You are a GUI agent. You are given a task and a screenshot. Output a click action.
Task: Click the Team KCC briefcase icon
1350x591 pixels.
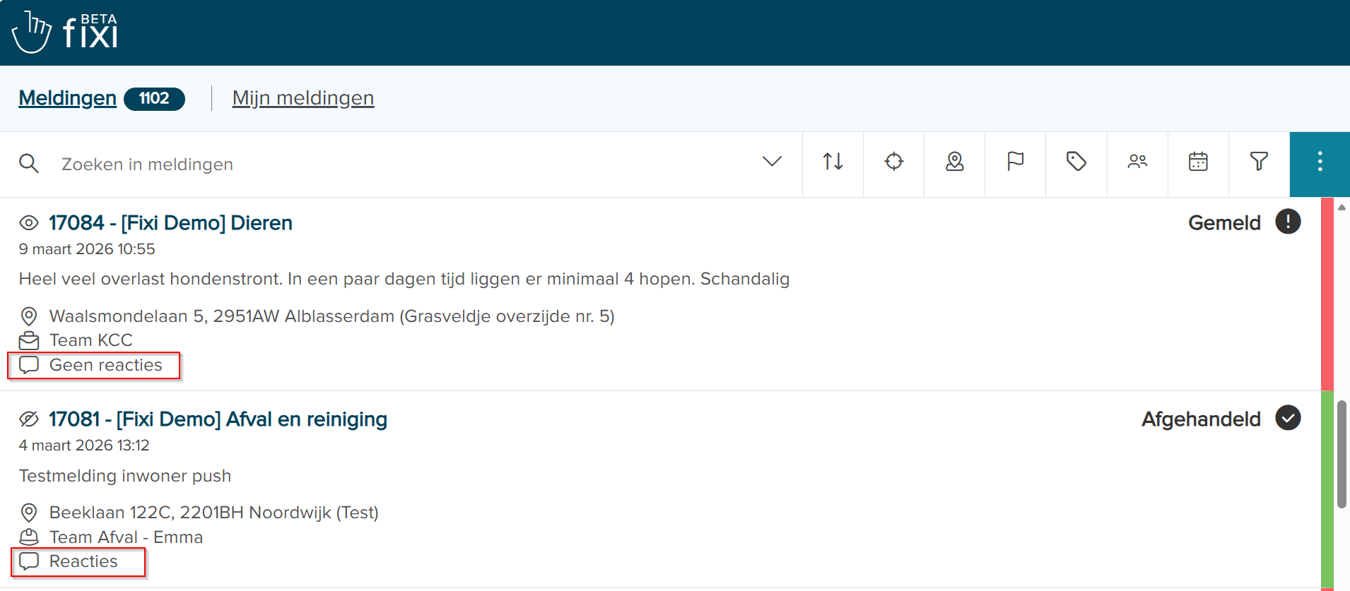[x=29, y=340]
